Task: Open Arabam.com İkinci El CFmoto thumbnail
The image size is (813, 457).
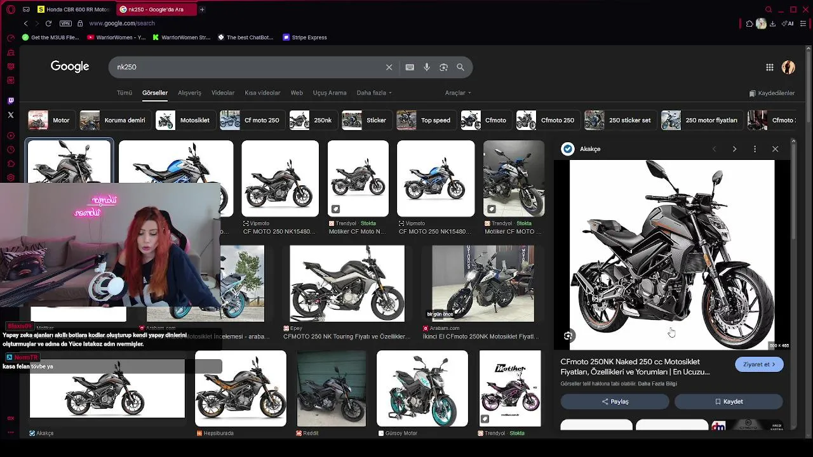Action: coord(483,284)
